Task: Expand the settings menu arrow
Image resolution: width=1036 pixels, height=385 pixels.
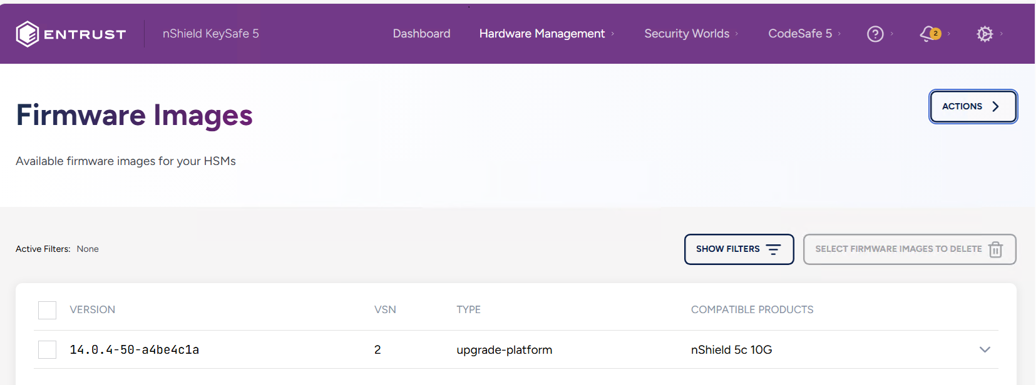Action: [x=1002, y=34]
